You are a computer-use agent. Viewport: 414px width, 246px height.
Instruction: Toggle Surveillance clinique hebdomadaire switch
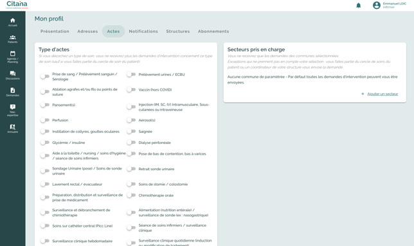coord(44,241)
